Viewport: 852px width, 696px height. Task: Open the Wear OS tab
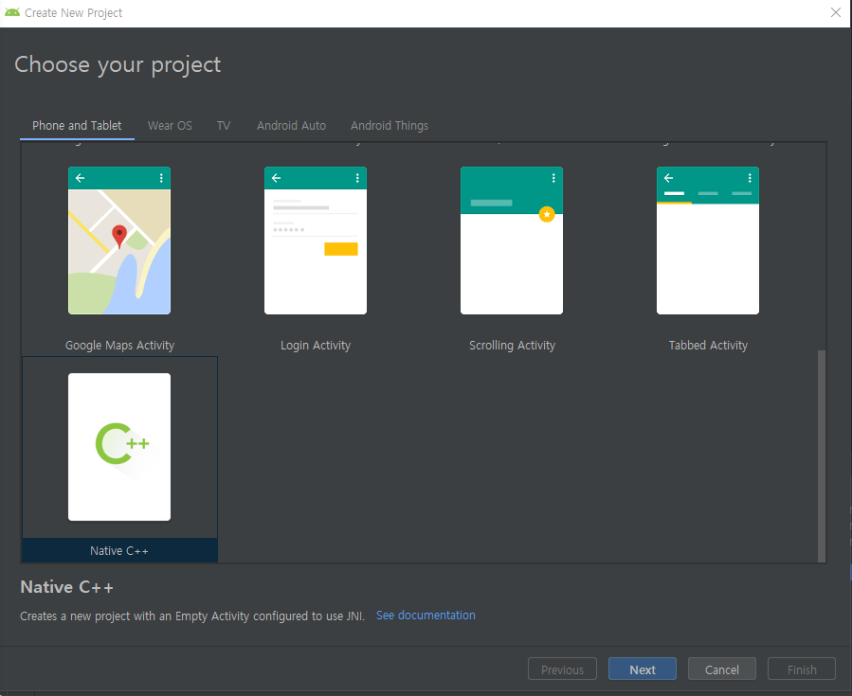point(170,126)
